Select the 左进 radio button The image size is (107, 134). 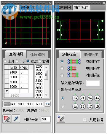28,61
